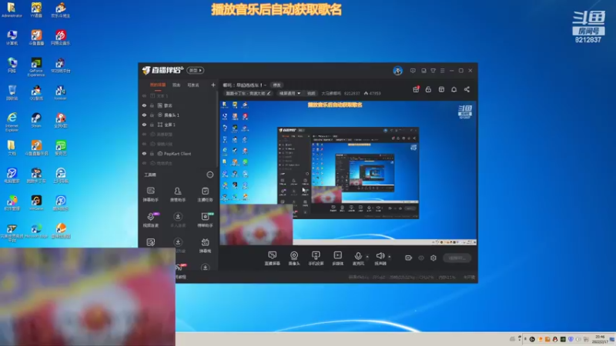The width and height of the screenshot is (616, 346).
Task: Hide the 歌名 source layer
Action: [144, 105]
